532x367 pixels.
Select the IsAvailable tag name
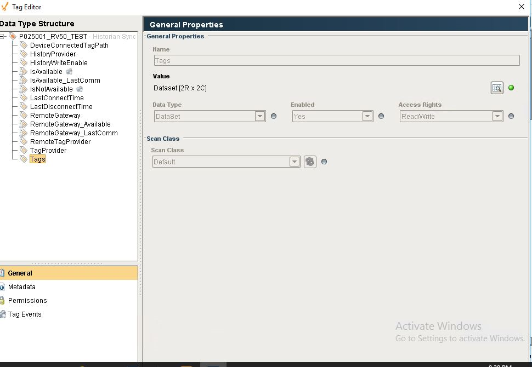coord(46,72)
